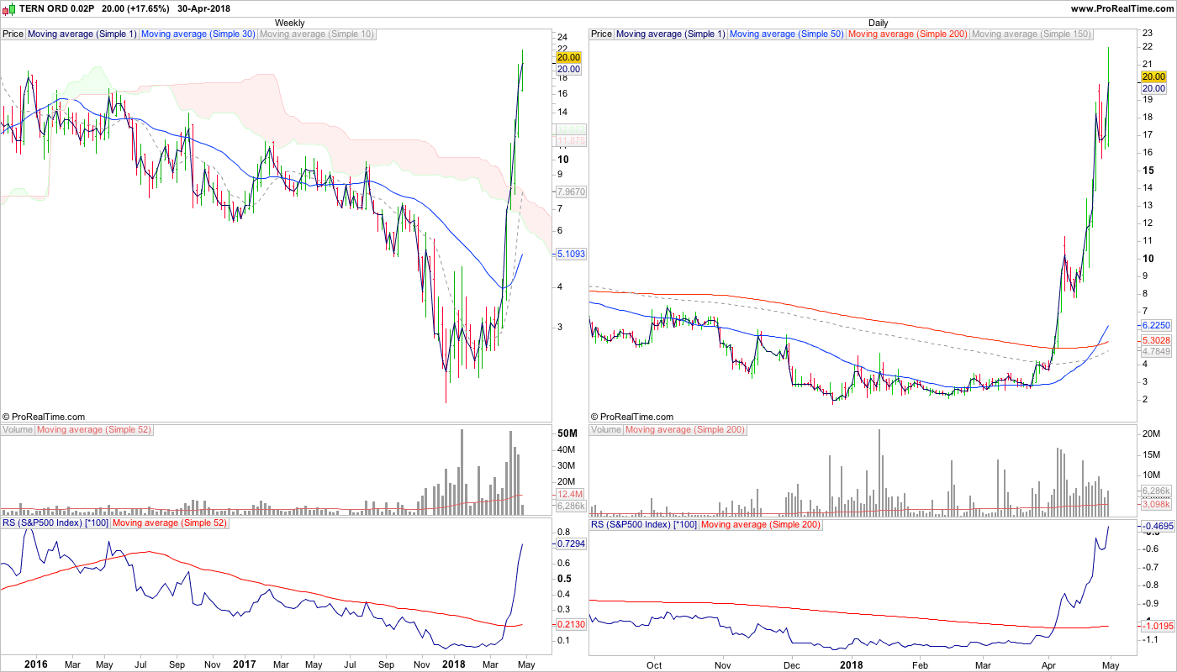
Task: Click the 12.4M volume average label
Action: tap(569, 495)
